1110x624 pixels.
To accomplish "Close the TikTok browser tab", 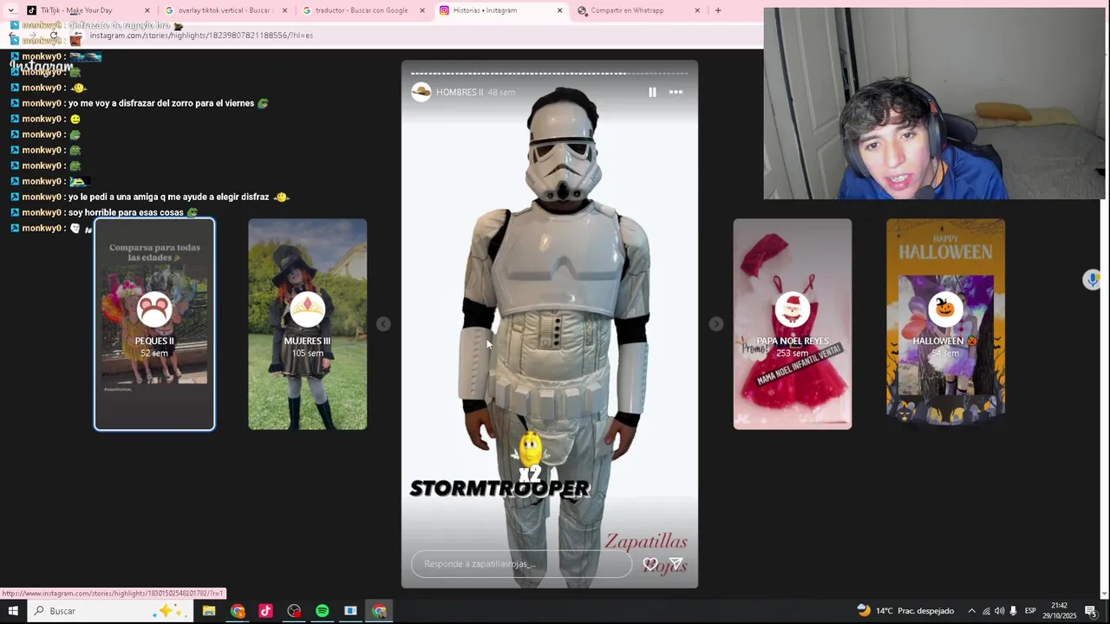I will tap(147, 10).
